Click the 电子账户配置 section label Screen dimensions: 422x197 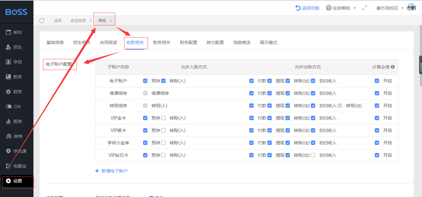[59, 64]
